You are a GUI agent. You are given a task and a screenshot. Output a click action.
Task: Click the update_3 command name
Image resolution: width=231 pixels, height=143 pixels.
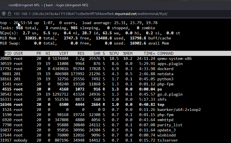click(167, 130)
